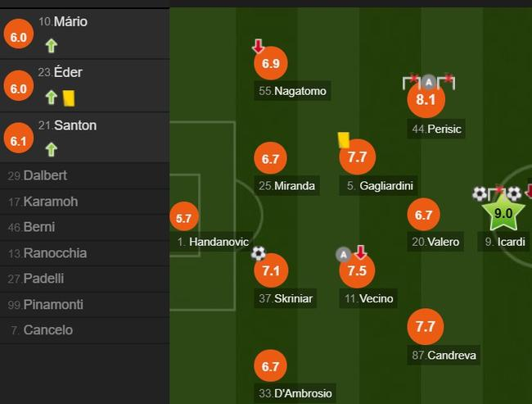Select Dalbert from the bench list
The width and height of the screenshot is (532, 404).
point(45,175)
